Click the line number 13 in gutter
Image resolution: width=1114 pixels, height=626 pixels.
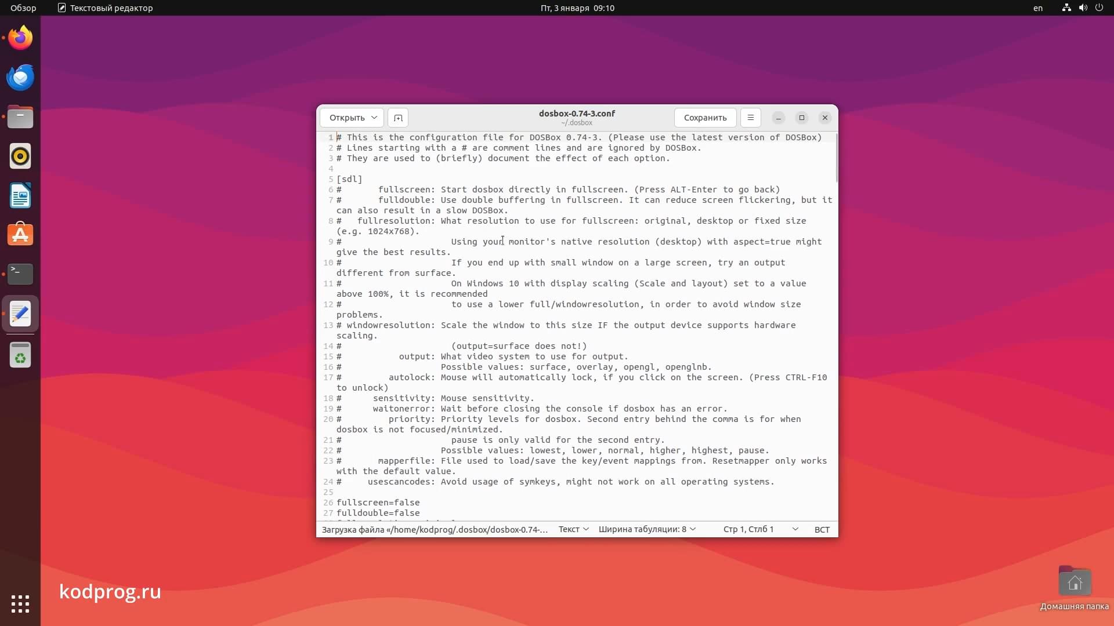click(x=328, y=325)
